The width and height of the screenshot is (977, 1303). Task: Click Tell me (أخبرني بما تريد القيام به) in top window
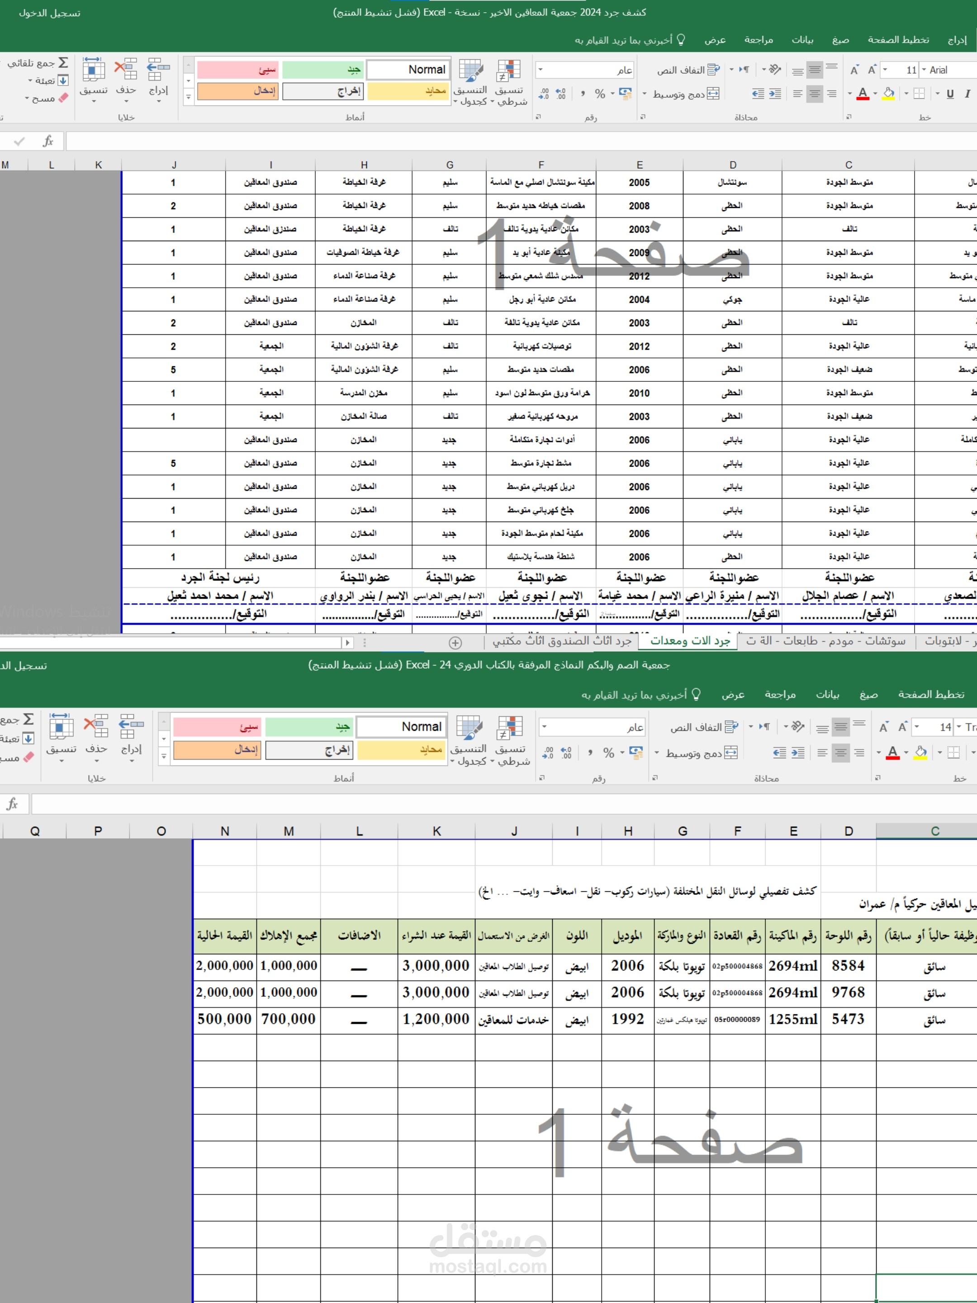[x=630, y=39]
